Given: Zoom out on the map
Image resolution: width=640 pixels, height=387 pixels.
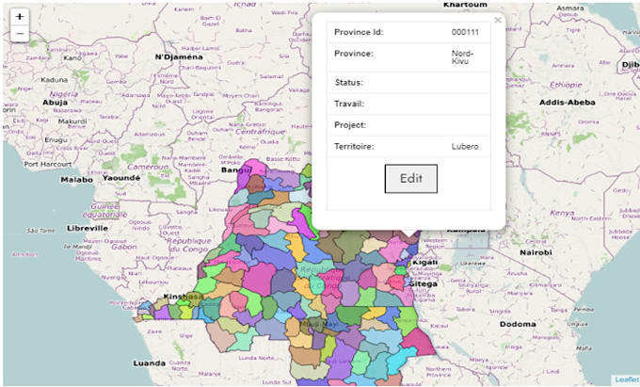Looking at the screenshot, I should 20,34.
